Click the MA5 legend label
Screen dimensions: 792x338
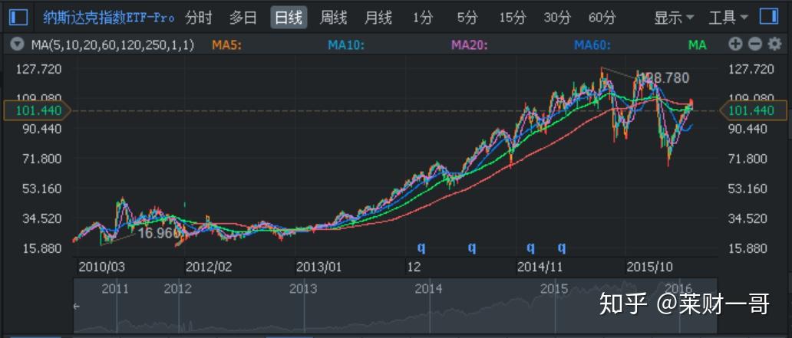(x=227, y=45)
